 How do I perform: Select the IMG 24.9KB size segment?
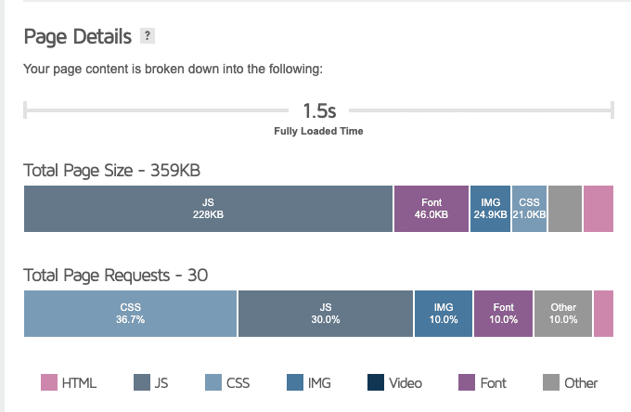490,209
